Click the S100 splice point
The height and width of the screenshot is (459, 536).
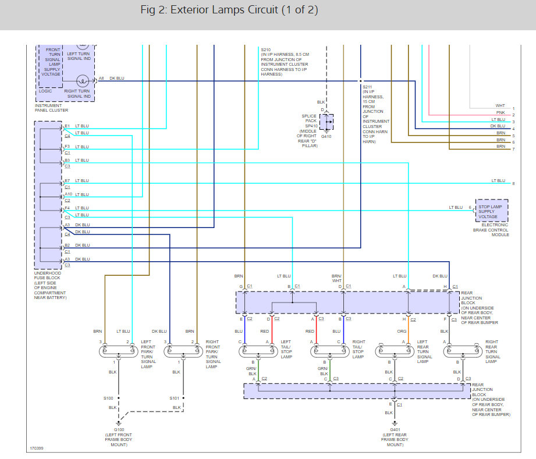point(119,398)
